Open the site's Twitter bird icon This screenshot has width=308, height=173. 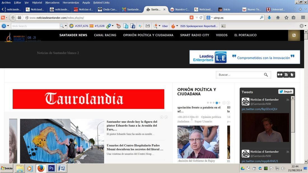pyautogui.click(x=292, y=75)
